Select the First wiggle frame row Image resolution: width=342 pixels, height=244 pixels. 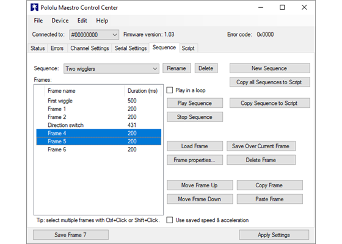[98, 101]
